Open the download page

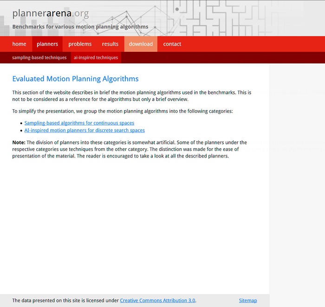click(141, 44)
